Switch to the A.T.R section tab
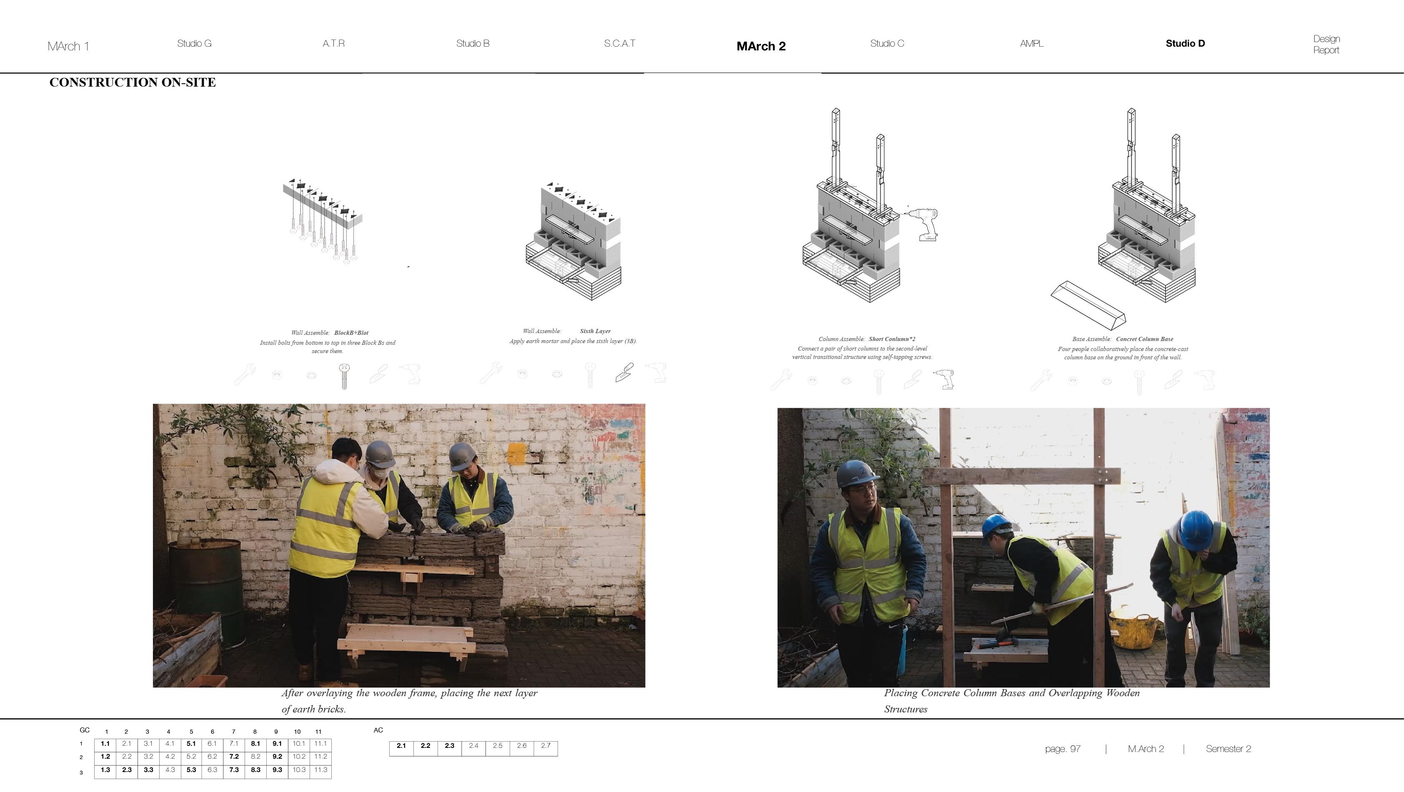This screenshot has height=792, width=1404. tap(333, 44)
